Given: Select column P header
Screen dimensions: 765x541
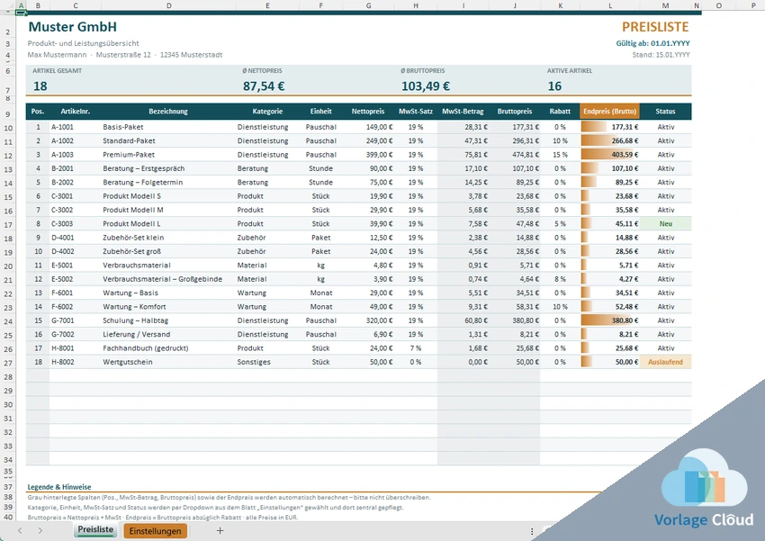Looking at the screenshot, I should click(753, 5).
